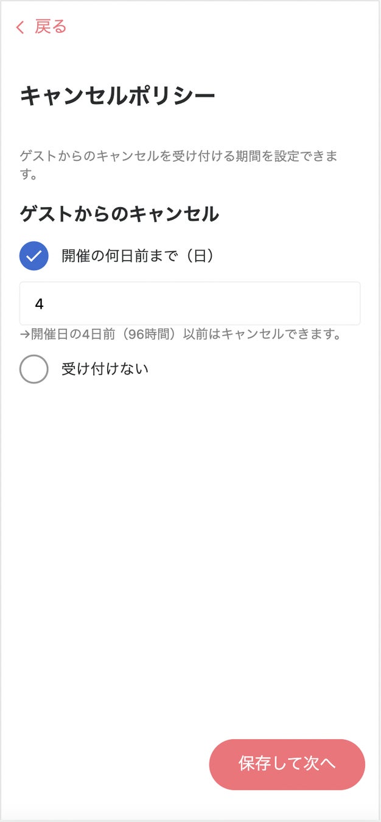Viewport: 381px width, 822px height.
Task: Click the ゲストからのキャンセル section heading
Action: click(x=119, y=214)
